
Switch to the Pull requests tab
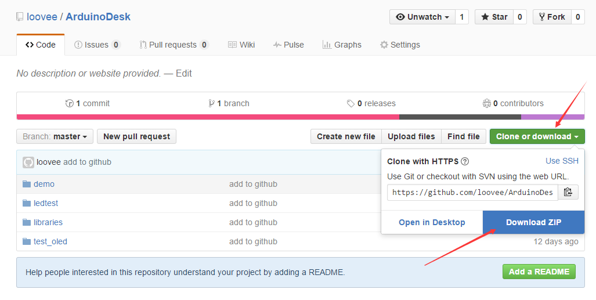coord(174,45)
